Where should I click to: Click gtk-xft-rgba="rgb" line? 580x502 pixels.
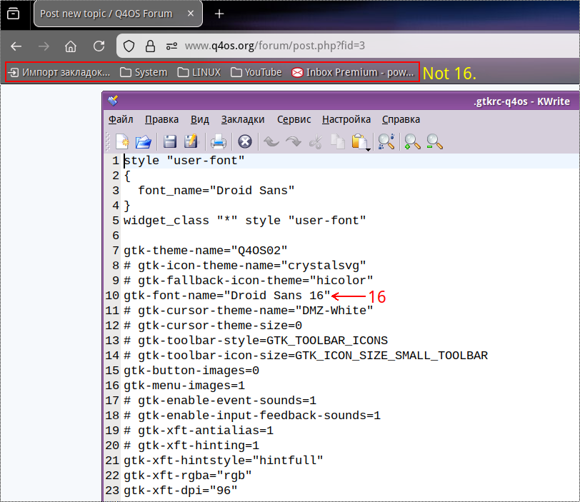coord(188,475)
